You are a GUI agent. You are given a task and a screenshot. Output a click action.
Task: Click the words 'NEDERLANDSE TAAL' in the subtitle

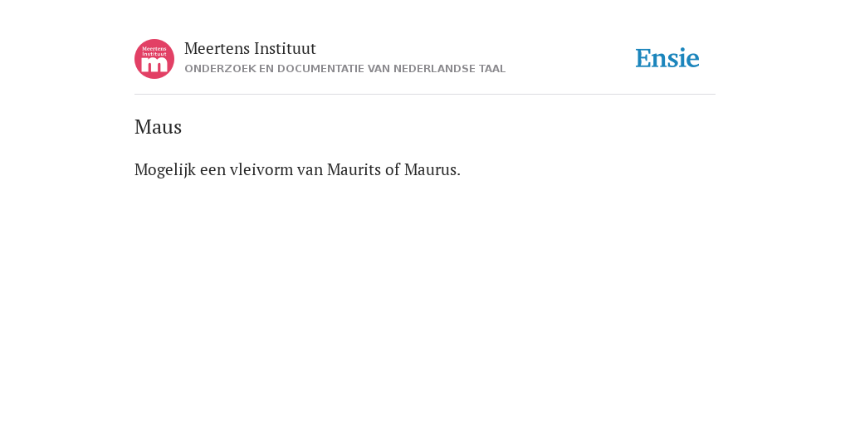pos(449,69)
